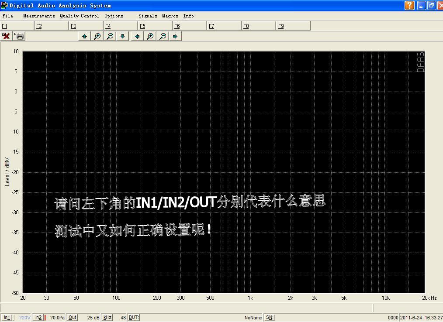Click the kHz sample rate button

(x=107, y=318)
